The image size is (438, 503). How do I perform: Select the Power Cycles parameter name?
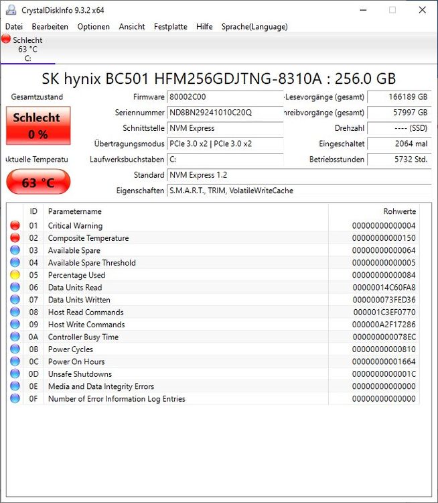tap(70, 349)
